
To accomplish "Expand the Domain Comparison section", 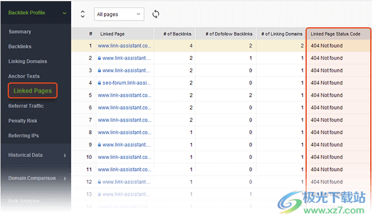I will [65, 178].
